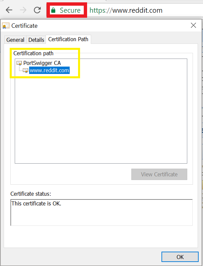Select PortSwigger CA in certification path
Image resolution: width=203 pixels, height=266 pixels.
click(x=42, y=63)
